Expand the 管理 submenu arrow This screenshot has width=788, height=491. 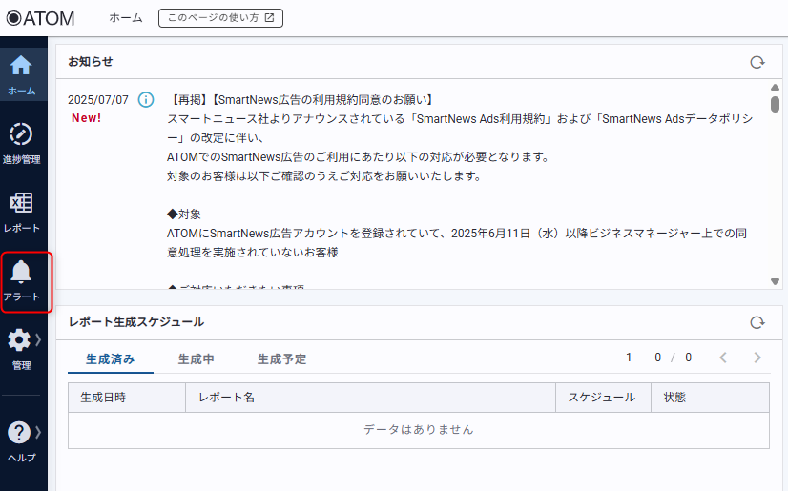pos(38,340)
